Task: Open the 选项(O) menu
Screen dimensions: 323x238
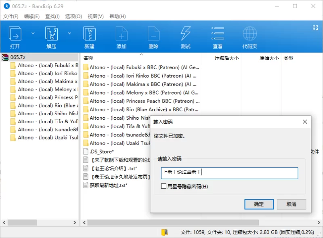Action: [x=73, y=16]
